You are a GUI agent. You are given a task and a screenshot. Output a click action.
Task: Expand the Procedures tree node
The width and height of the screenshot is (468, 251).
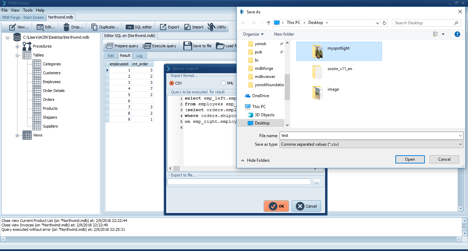[x=17, y=47]
